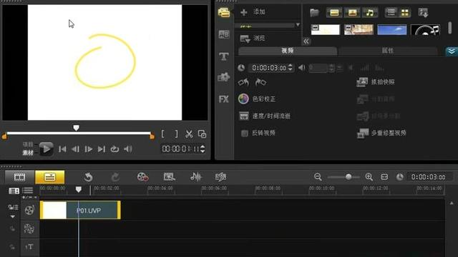Open the Transition (AB) library
Viewport: 458px width, 257px height.
(224, 34)
